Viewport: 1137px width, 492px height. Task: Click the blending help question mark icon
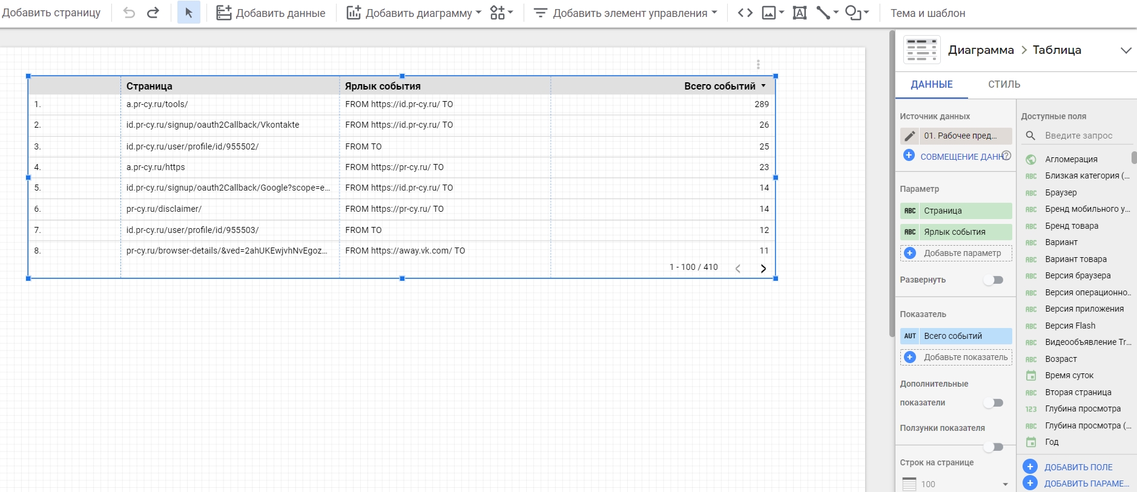tap(1006, 156)
